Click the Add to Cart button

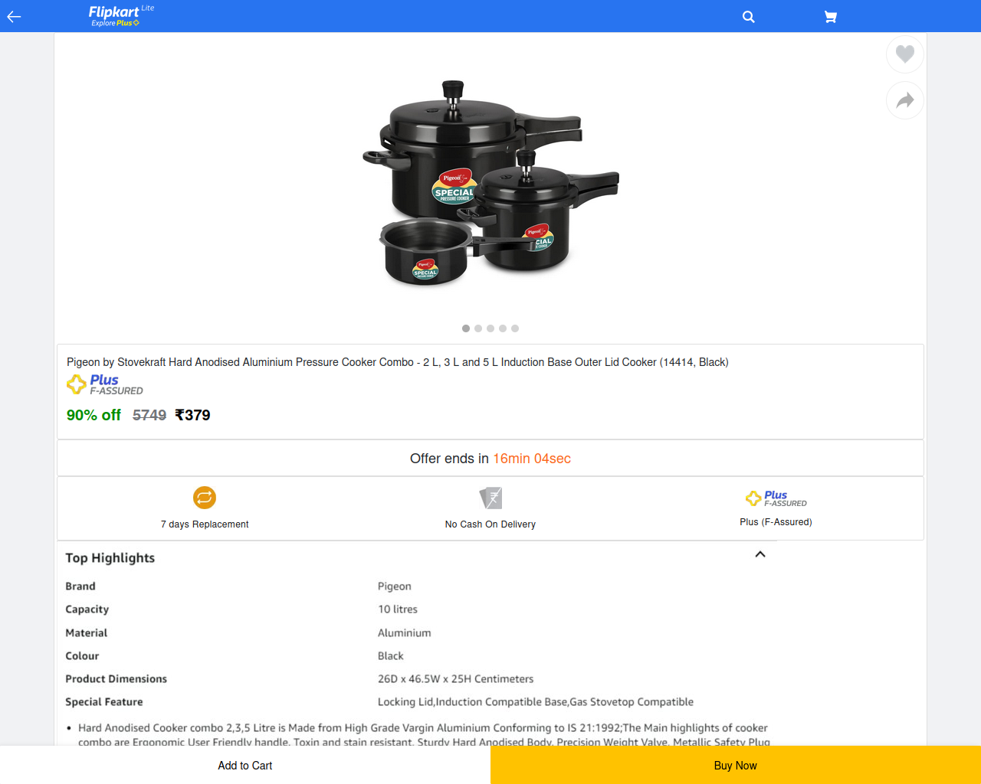tap(245, 766)
